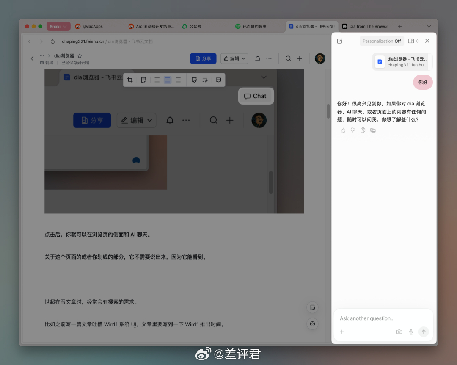457x365 pixels.
Task: Select the crop image tool
Action: pyautogui.click(x=130, y=80)
